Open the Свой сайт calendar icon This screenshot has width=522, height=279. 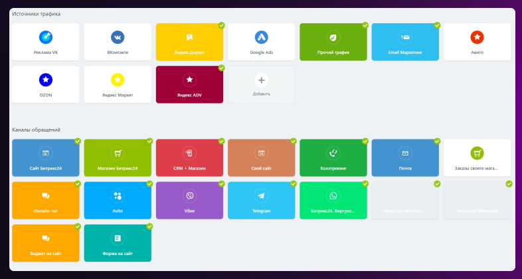[262, 153]
